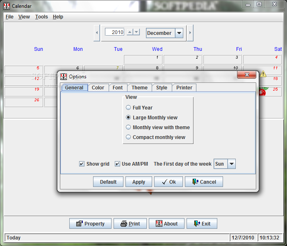The width and height of the screenshot is (287, 246).
Task: Click the Options dialog title icon
Action: click(x=64, y=77)
